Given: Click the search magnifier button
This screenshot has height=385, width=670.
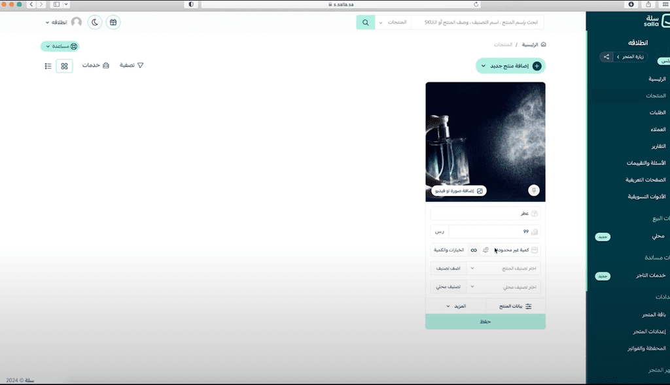Looking at the screenshot, I should (x=365, y=22).
